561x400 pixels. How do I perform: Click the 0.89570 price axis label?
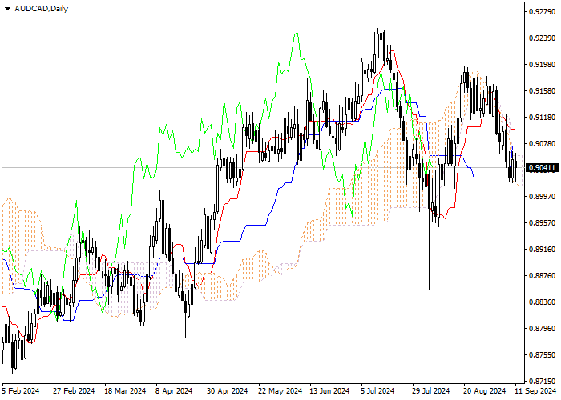coord(542,223)
